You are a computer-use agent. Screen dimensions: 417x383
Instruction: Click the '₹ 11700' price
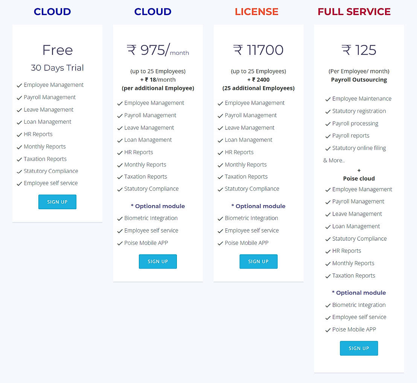(259, 50)
